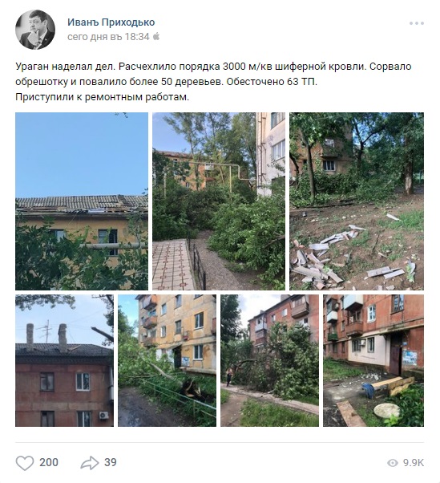The image size is (440, 483).
Task: Click the final line about repair works
Action: pyautogui.click(x=102, y=97)
